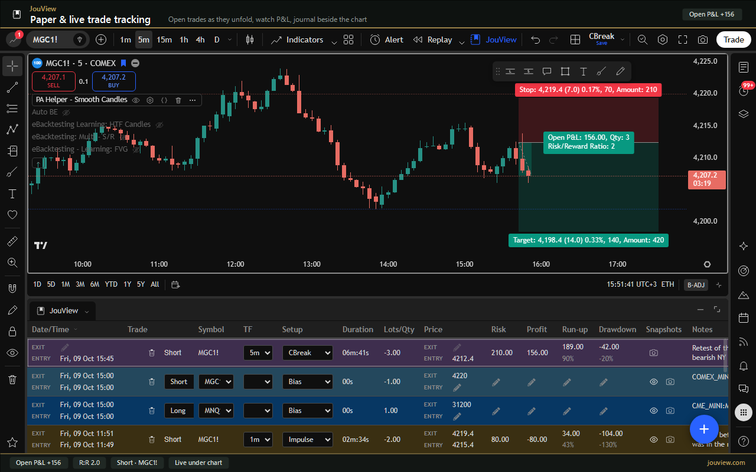Open the MNQ symbol dropdown
The width and height of the screenshot is (756, 472).
pos(216,411)
